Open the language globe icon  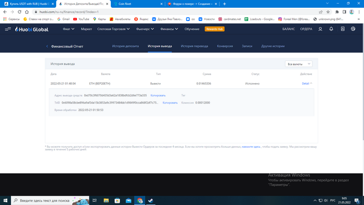pos(353,29)
